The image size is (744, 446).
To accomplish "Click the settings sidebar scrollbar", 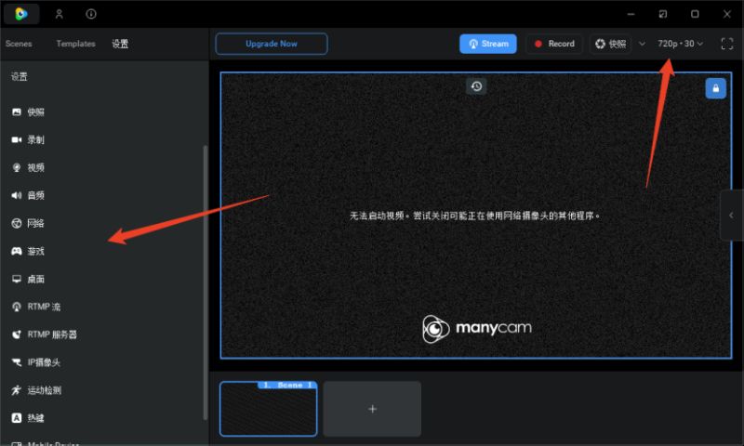I will tap(205, 282).
